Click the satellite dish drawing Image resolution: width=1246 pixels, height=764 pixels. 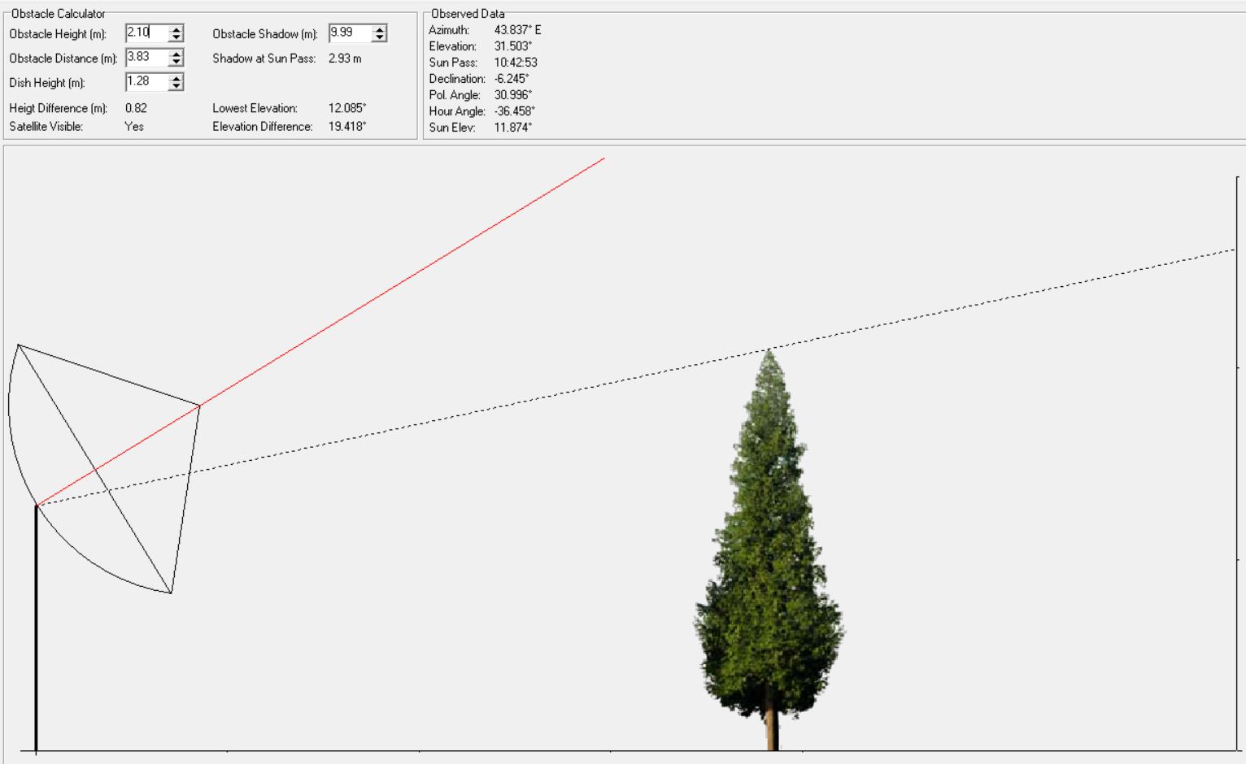[104, 469]
